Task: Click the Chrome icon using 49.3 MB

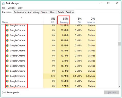Action: 7,51
